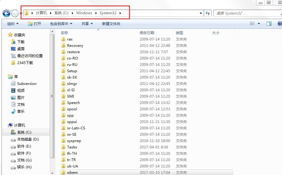Select the Subversion library
The height and width of the screenshot is (175, 282).
click(x=27, y=84)
